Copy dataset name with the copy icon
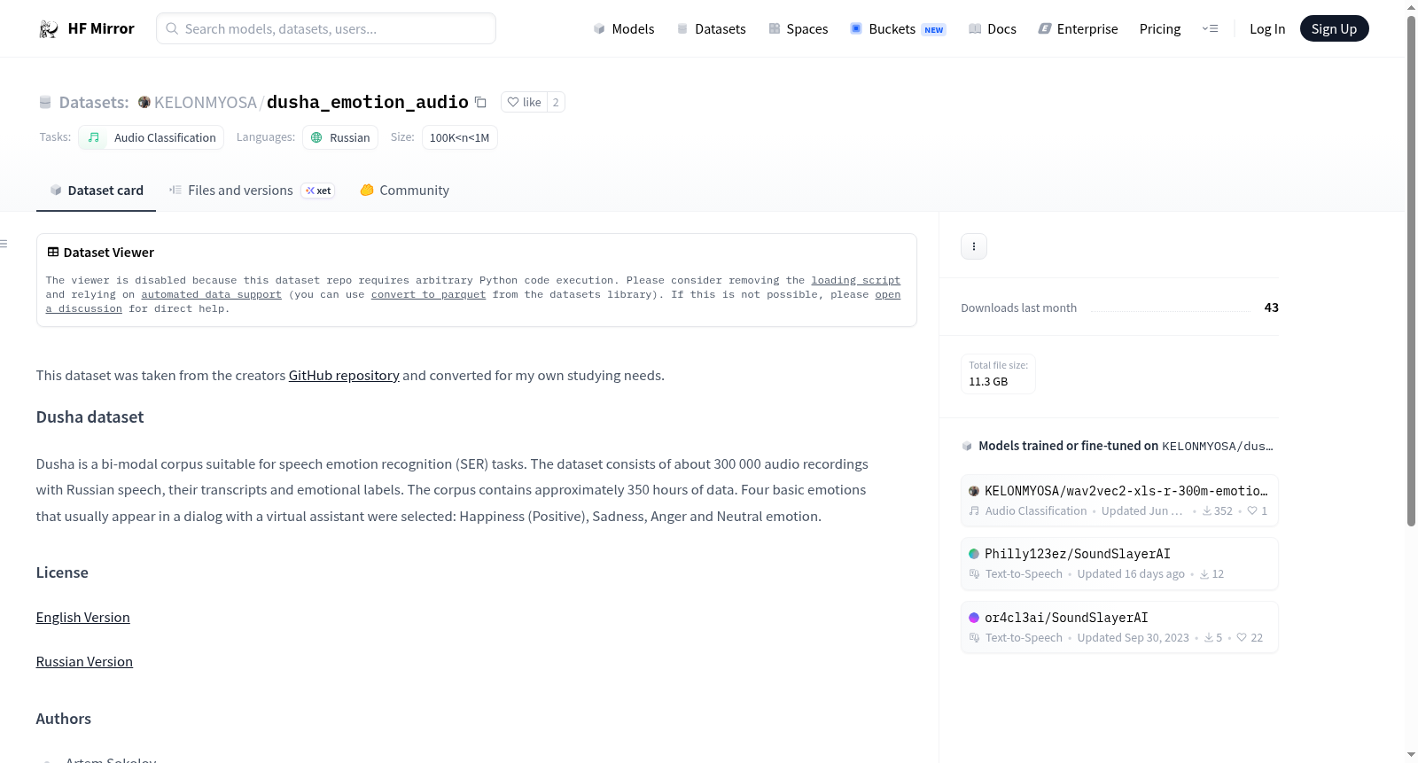 tap(480, 102)
